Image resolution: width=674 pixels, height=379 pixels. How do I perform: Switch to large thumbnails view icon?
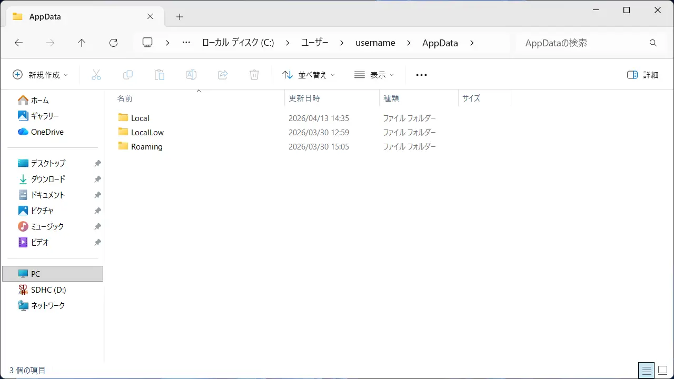[662, 370]
